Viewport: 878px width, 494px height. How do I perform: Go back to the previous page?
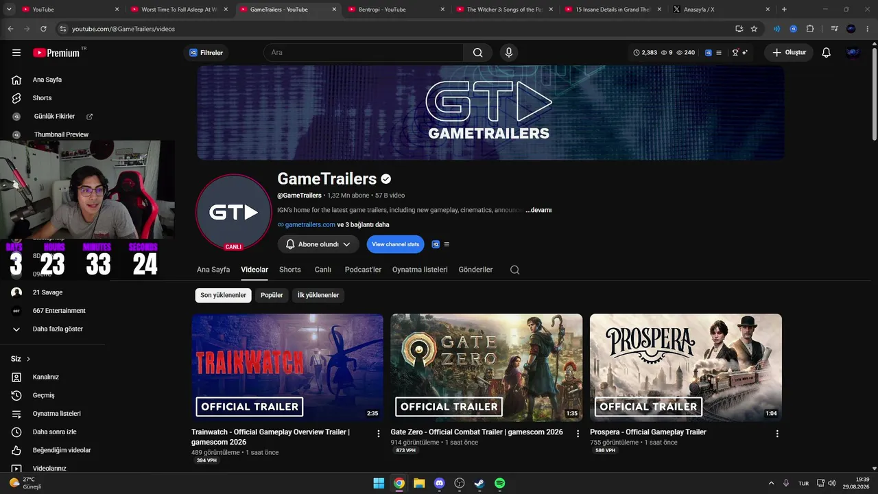(10, 29)
